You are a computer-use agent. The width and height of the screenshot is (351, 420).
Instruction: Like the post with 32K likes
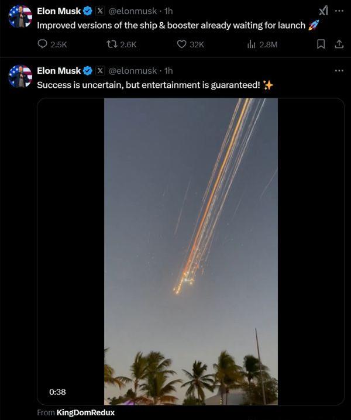point(181,44)
